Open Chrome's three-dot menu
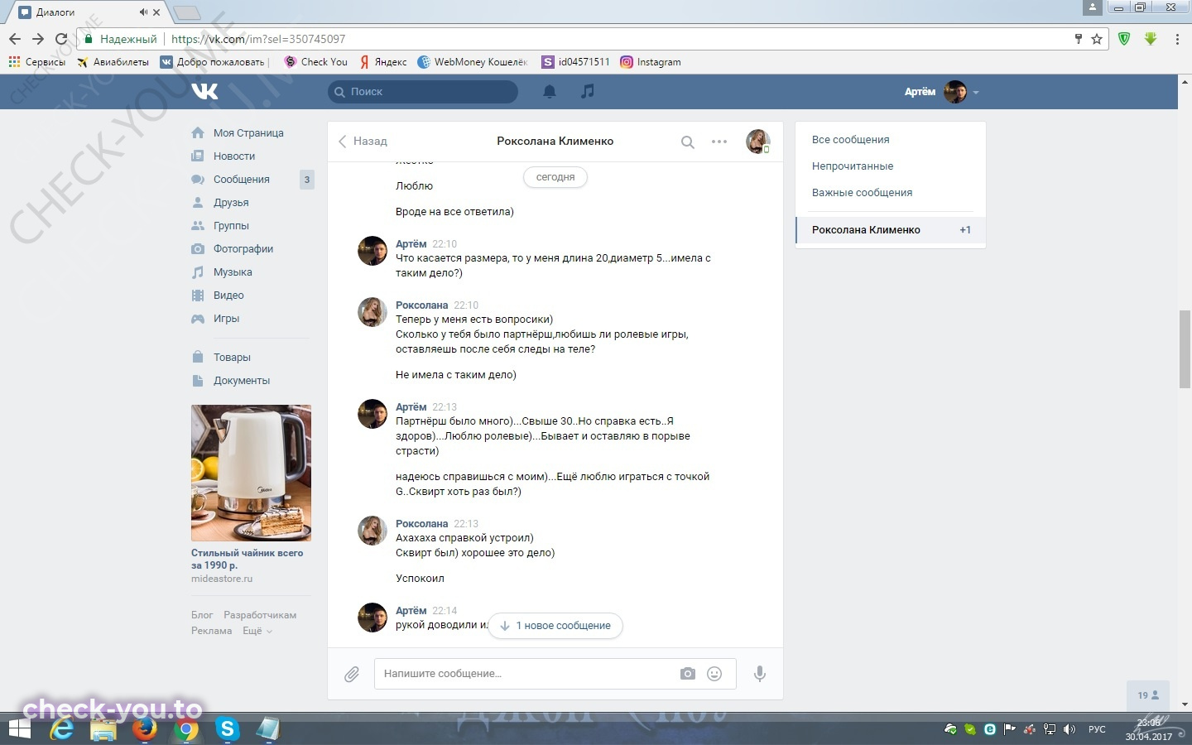The width and height of the screenshot is (1192, 745). click(x=1177, y=39)
